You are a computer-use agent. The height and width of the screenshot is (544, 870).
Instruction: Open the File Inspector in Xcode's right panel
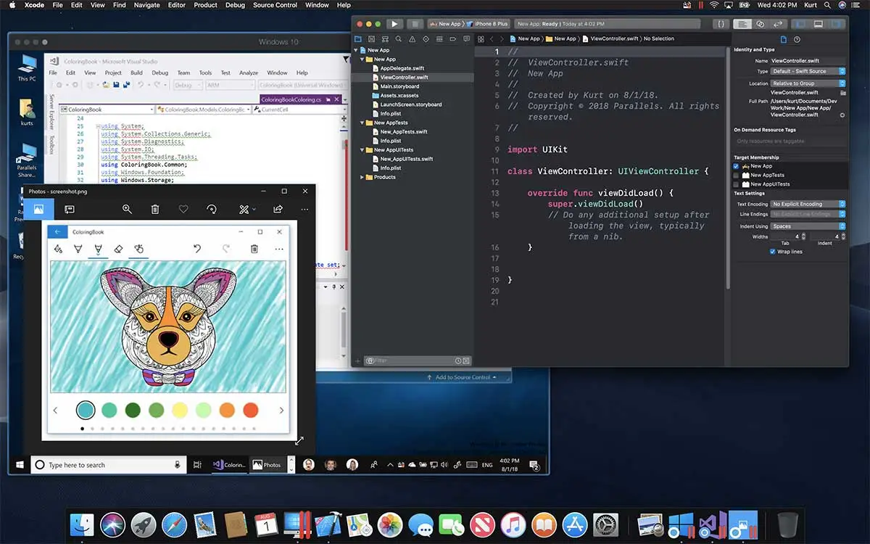(784, 40)
